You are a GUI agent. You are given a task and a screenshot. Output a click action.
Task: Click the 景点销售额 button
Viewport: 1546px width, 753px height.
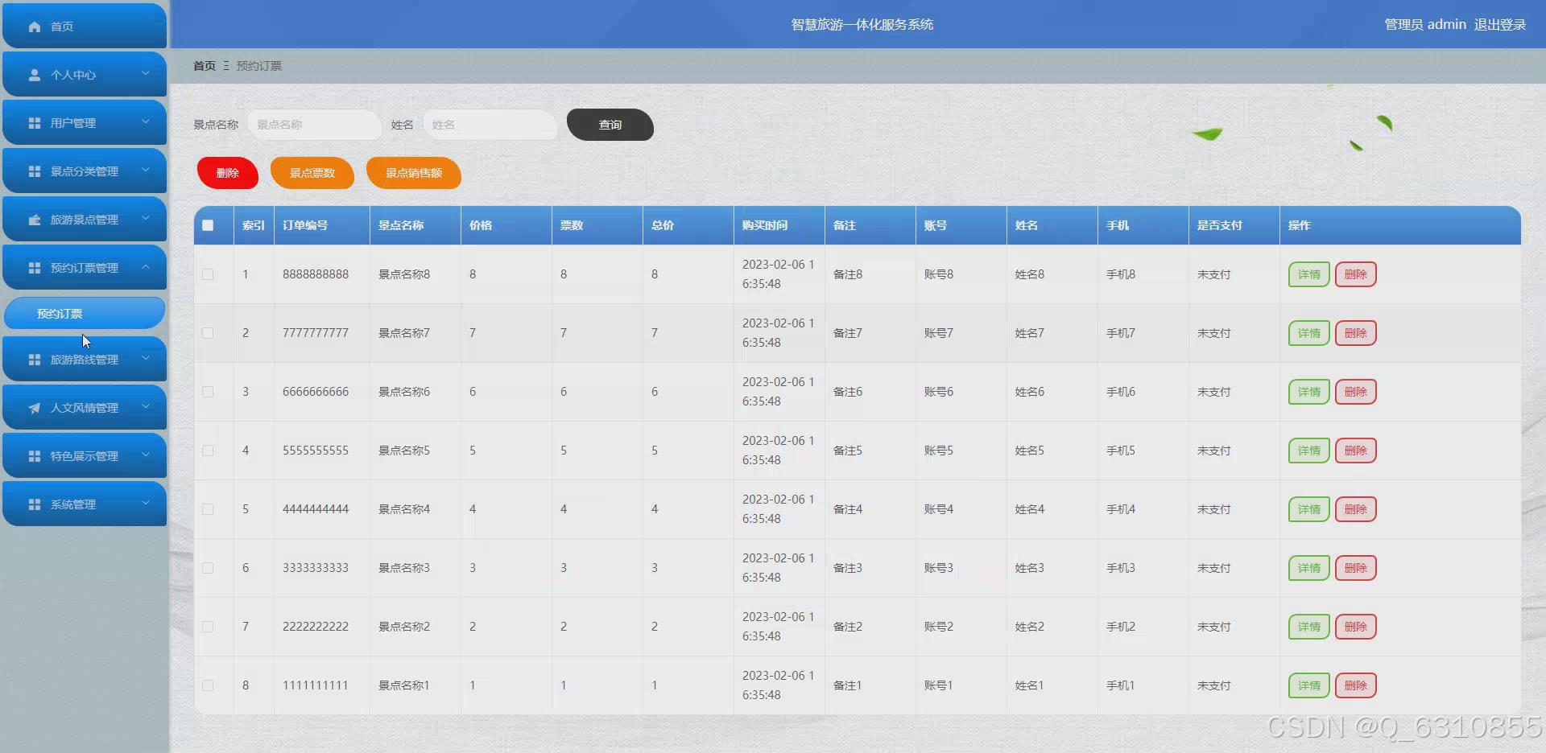coord(414,173)
